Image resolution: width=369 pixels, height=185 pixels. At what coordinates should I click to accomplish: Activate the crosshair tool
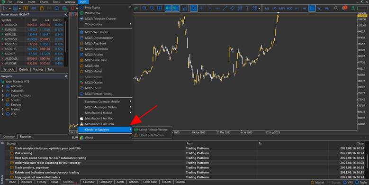201,8
